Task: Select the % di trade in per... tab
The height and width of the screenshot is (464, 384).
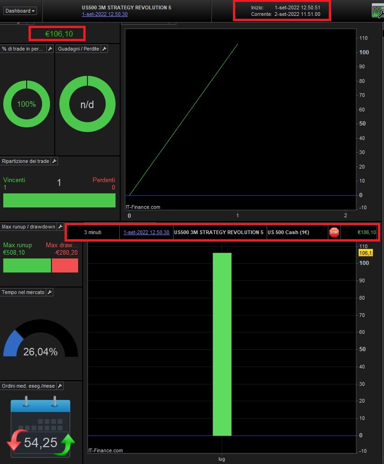Action: tap(23, 49)
